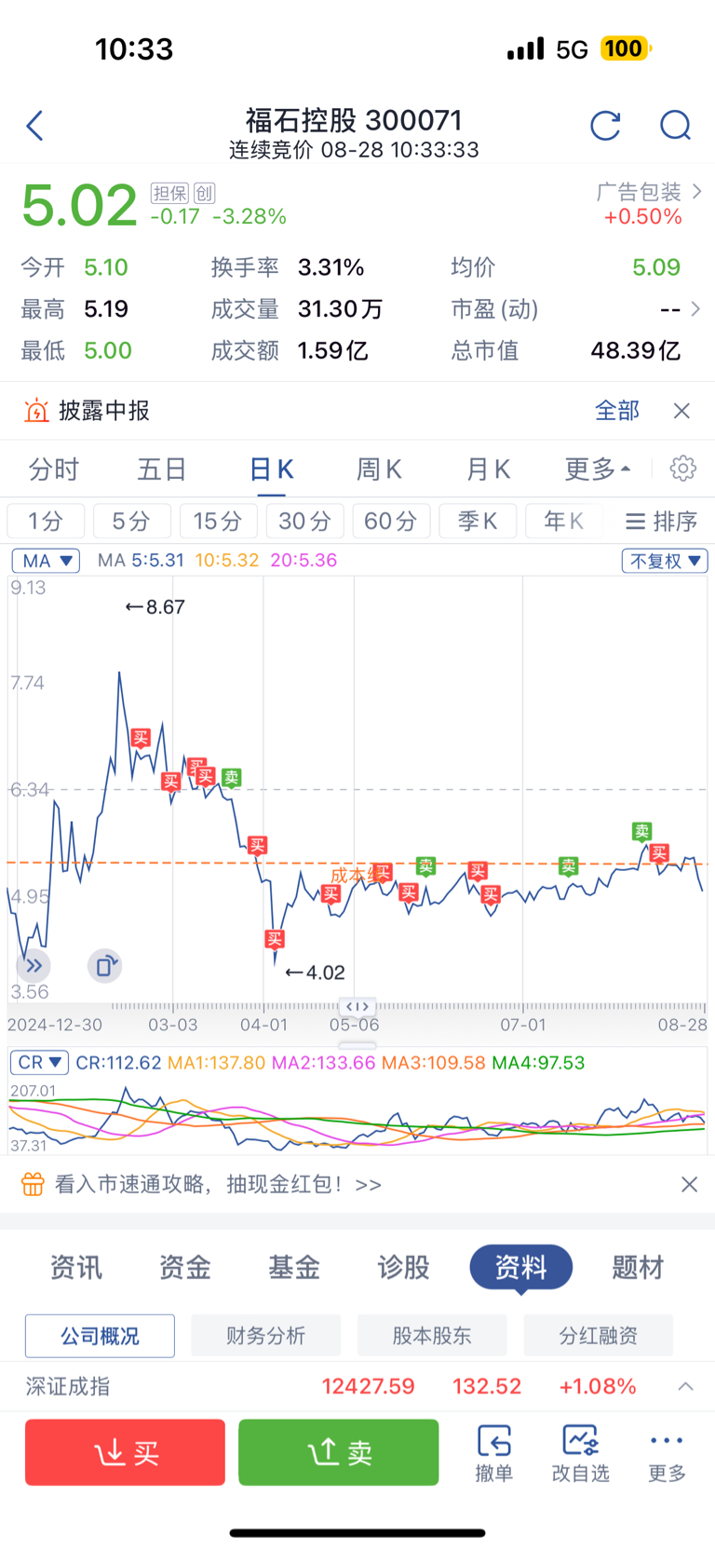The width and height of the screenshot is (715, 1551).
Task: Tap the red 买 buy button
Action: [x=125, y=1452]
